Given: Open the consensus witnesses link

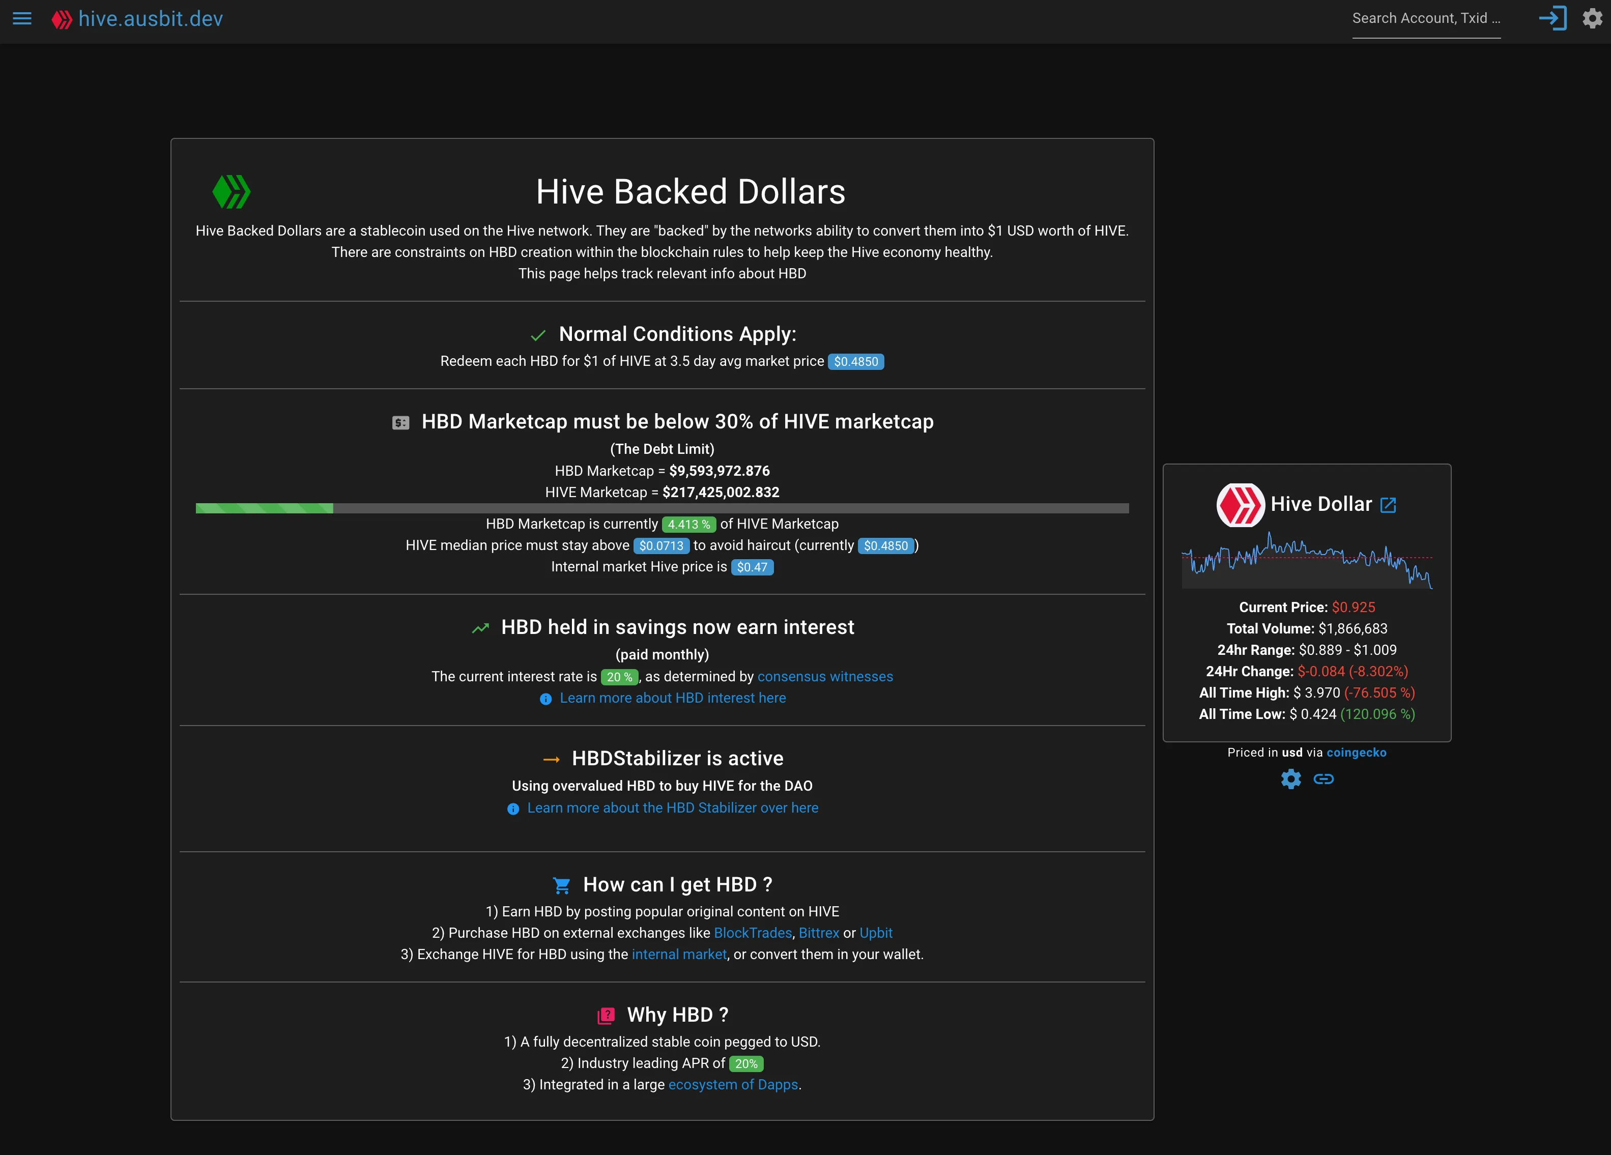Looking at the screenshot, I should pyautogui.click(x=825, y=676).
